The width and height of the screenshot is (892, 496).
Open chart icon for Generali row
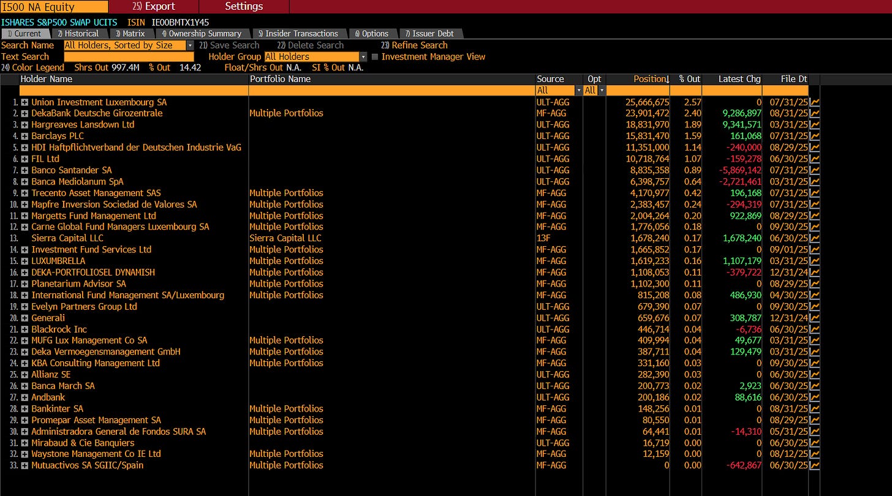point(815,318)
